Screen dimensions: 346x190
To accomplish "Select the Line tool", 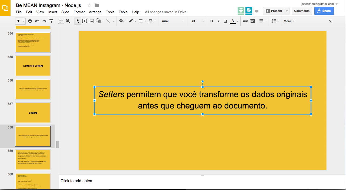I will click(108, 21).
